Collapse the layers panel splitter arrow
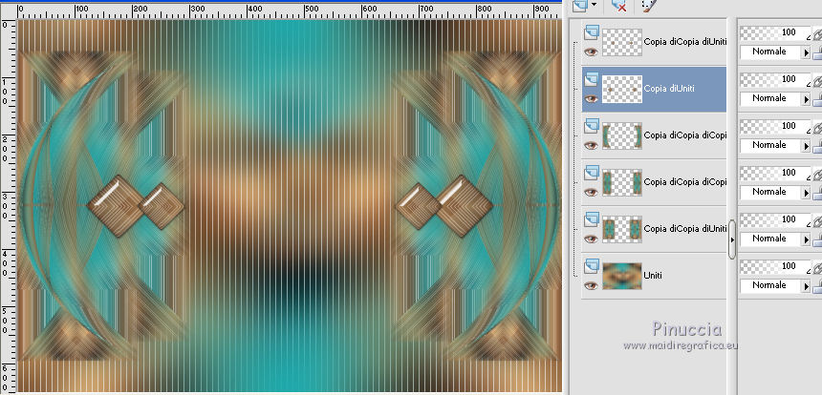Screen dimensions: 822x395 [732, 239]
